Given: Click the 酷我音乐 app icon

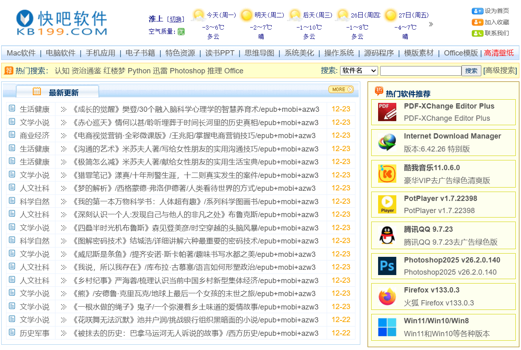Looking at the screenshot, I should point(387,173).
